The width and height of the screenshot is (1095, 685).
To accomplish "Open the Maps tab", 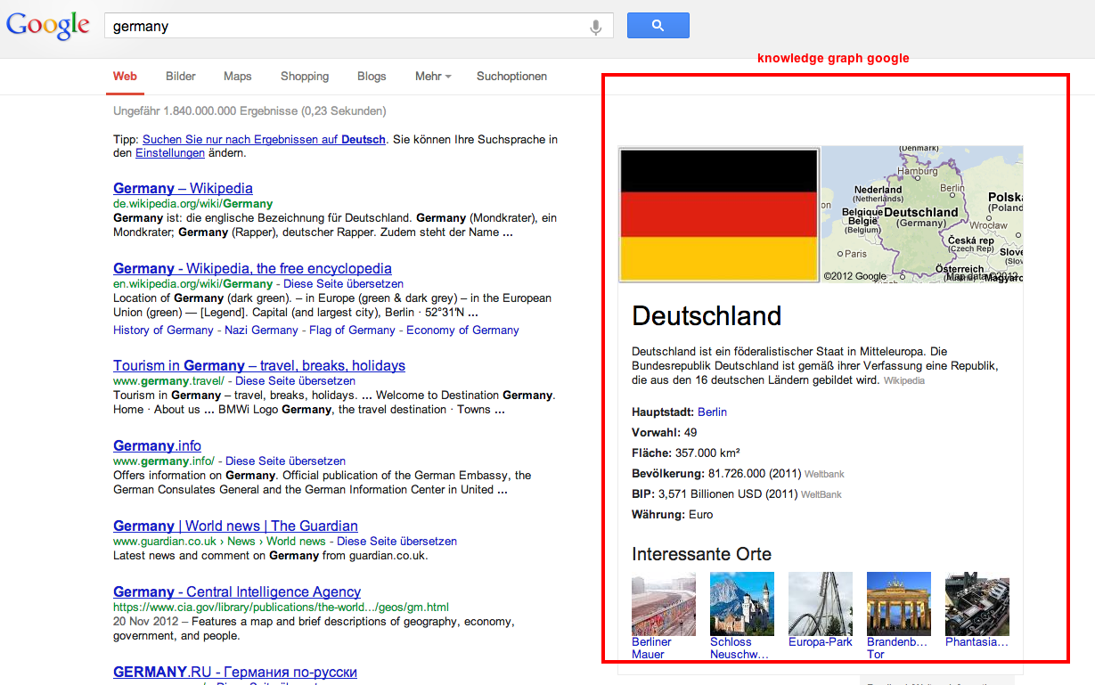I will 238,77.
